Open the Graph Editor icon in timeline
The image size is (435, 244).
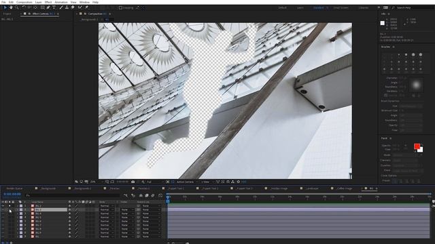click(160, 195)
